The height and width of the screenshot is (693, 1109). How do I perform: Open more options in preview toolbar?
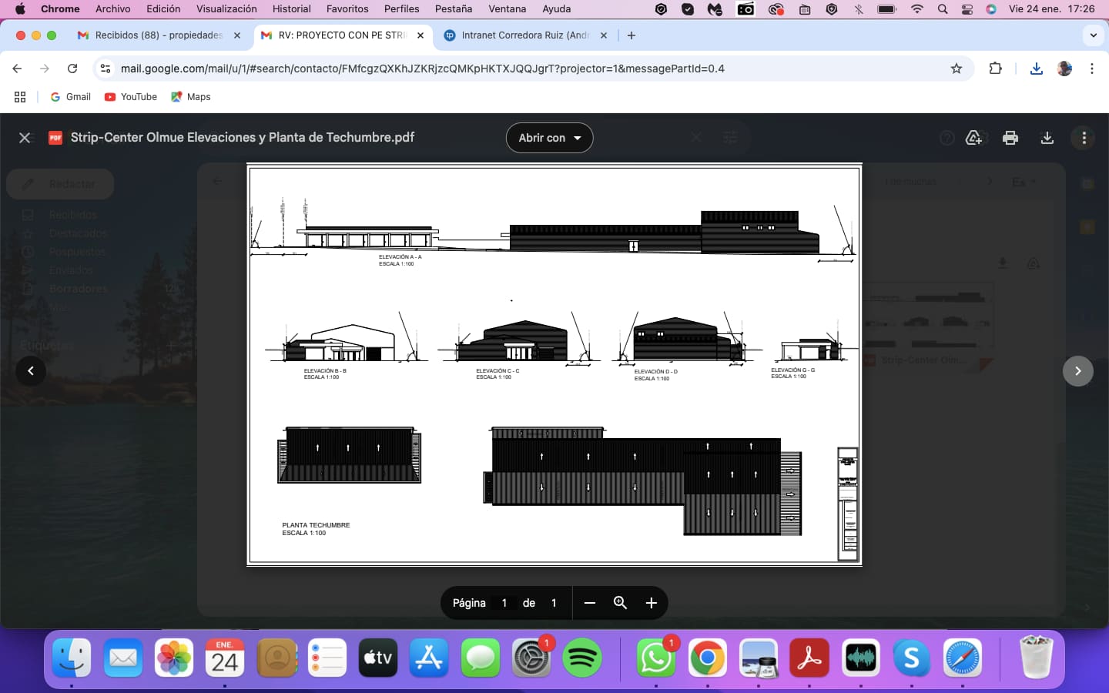[x=1084, y=138]
